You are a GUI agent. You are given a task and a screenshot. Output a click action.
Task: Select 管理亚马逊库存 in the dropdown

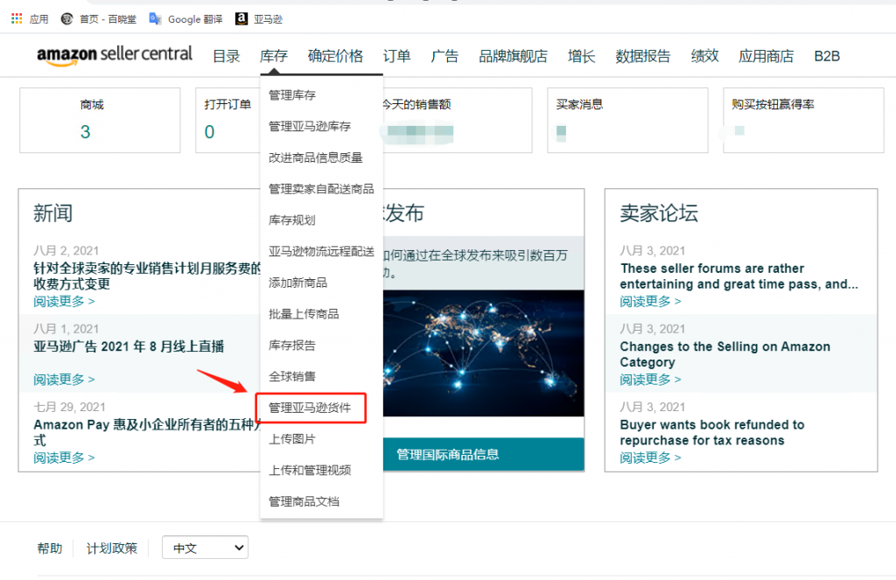(x=310, y=126)
